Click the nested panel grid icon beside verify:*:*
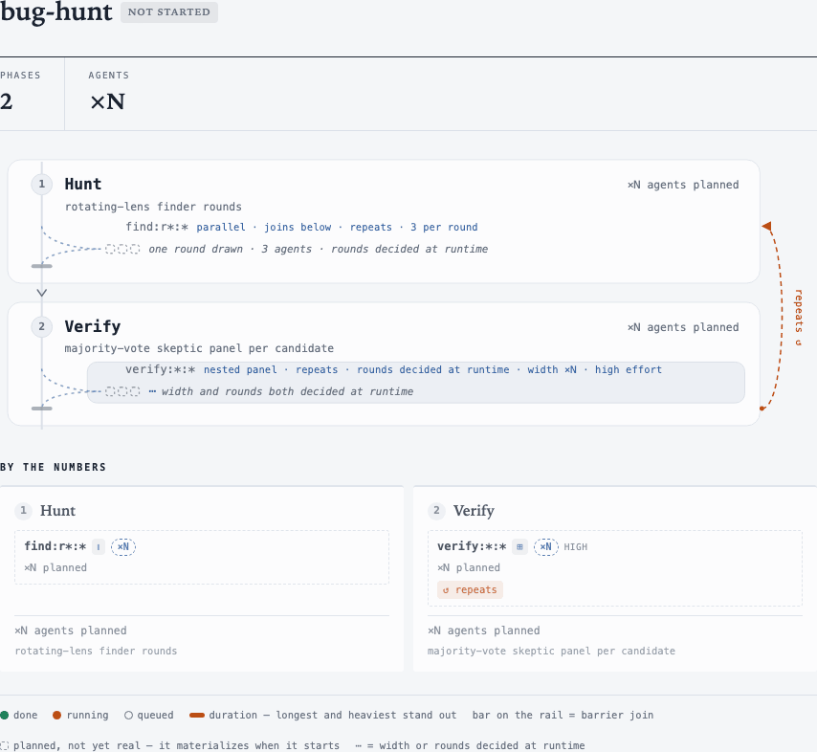Screen dimensions: 817x752 519,546
